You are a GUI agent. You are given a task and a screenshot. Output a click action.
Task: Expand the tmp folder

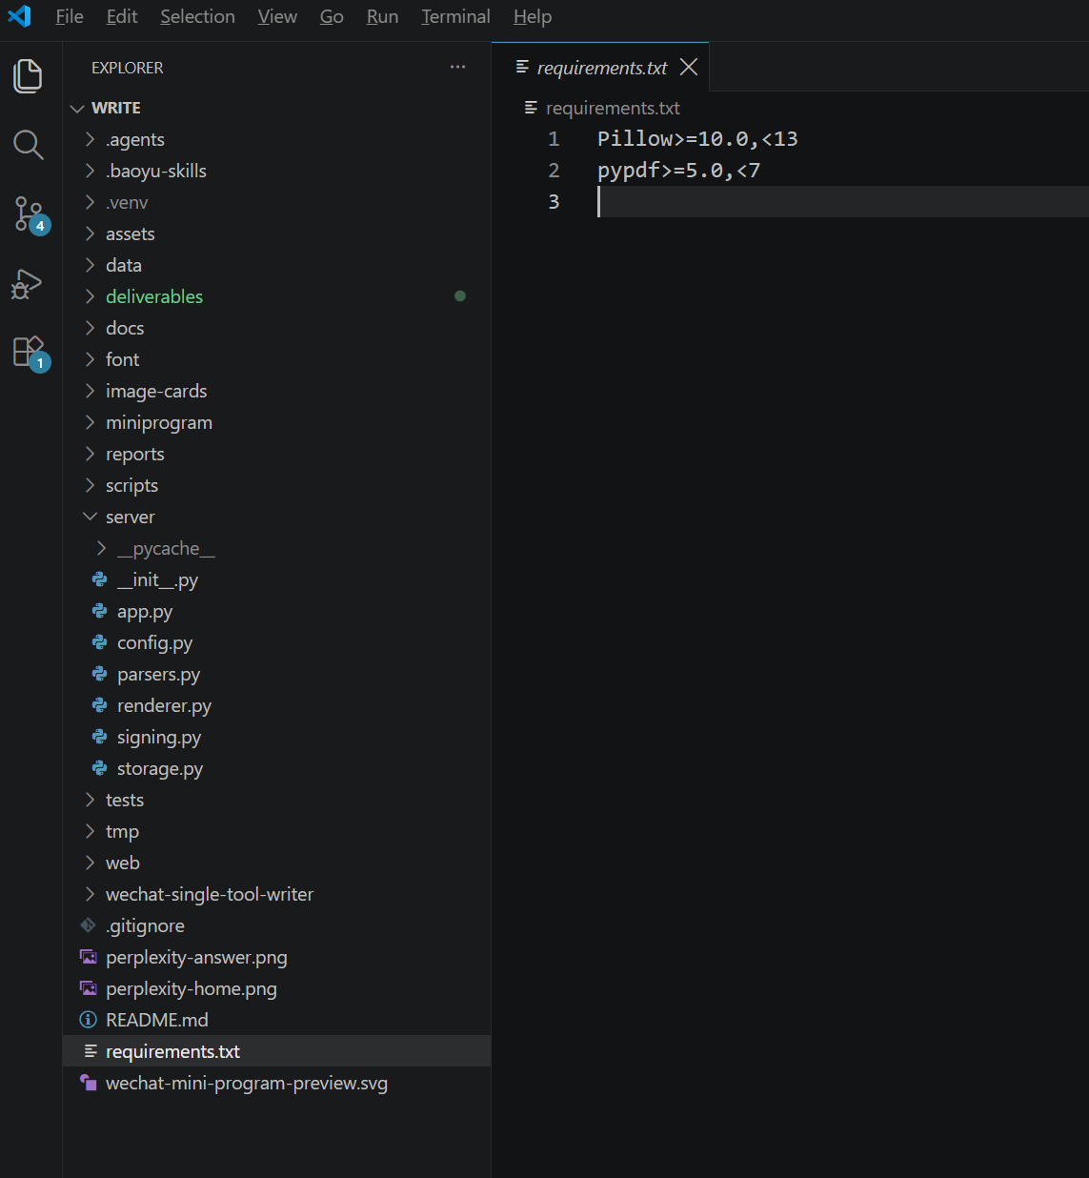coord(276,831)
